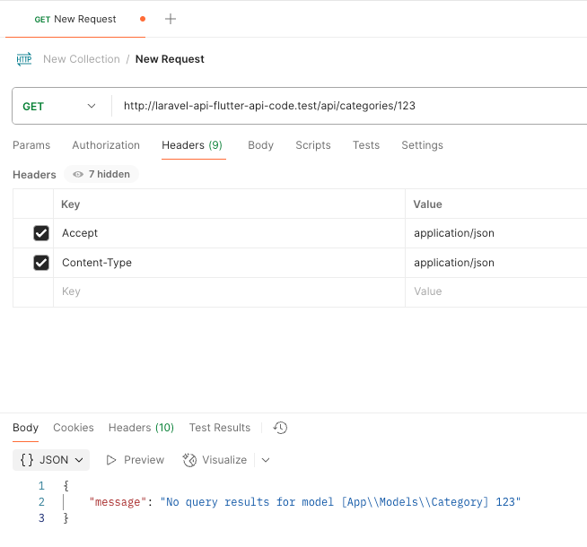Click the plus icon to open new tab

coord(171,19)
